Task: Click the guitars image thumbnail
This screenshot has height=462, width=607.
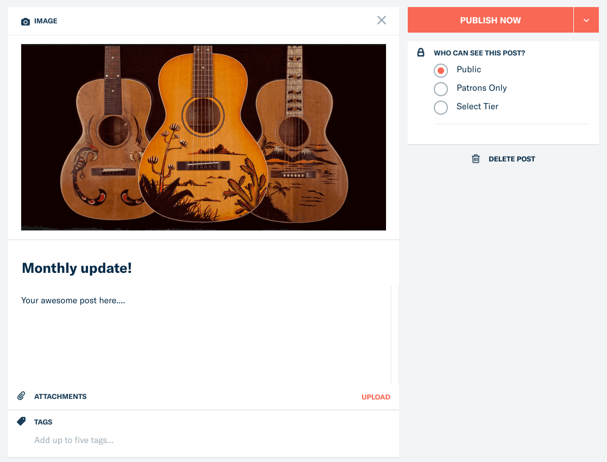Action: [204, 137]
